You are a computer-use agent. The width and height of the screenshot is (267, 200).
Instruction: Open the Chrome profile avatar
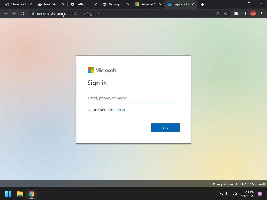253,14
